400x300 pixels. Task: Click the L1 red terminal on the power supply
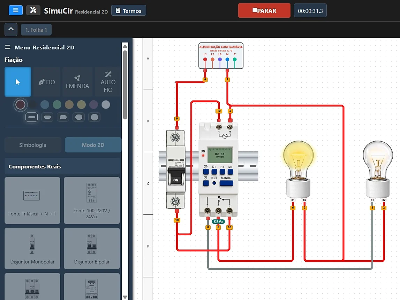[205, 60]
